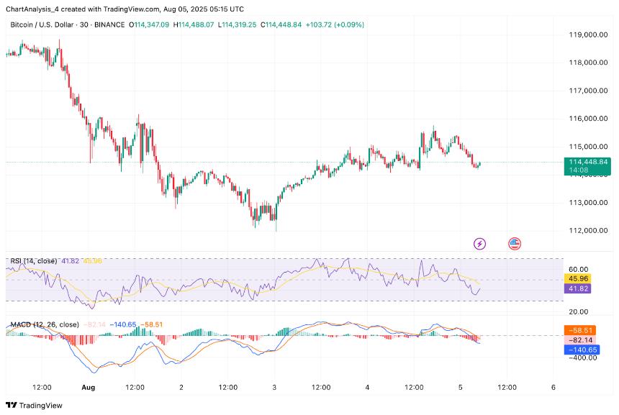Click the blue MACD value tag -140.65
This screenshot has width=619, height=415.
(x=581, y=350)
